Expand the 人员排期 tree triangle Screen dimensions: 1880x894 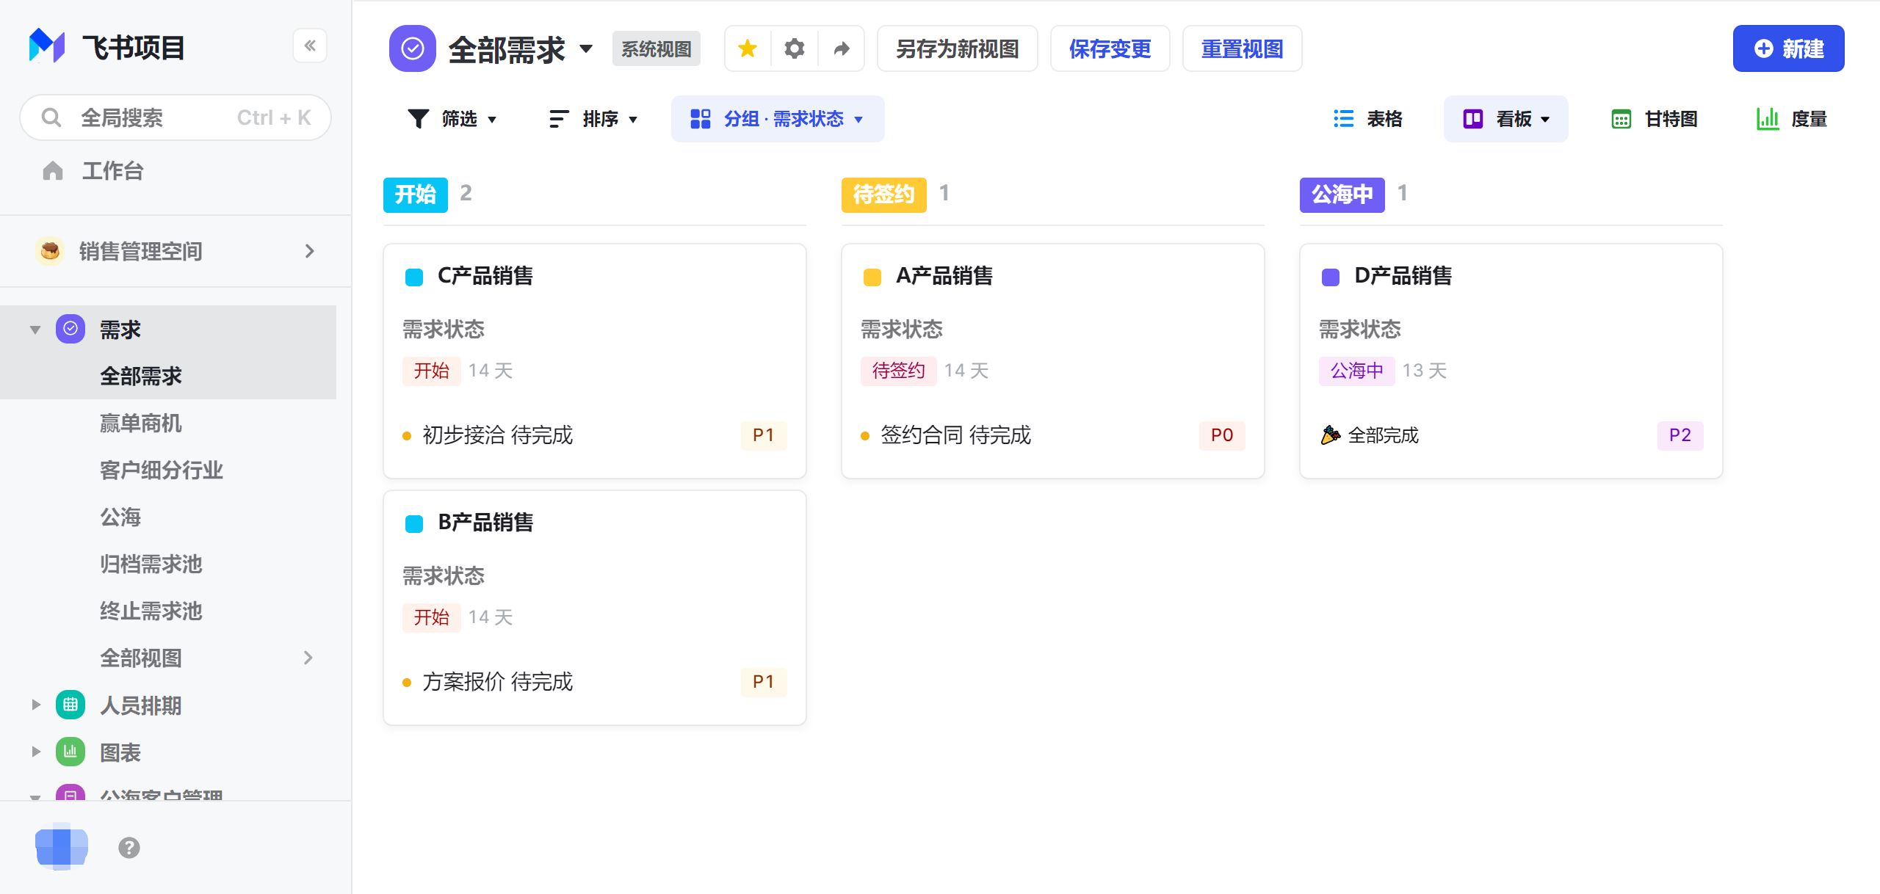click(x=35, y=705)
